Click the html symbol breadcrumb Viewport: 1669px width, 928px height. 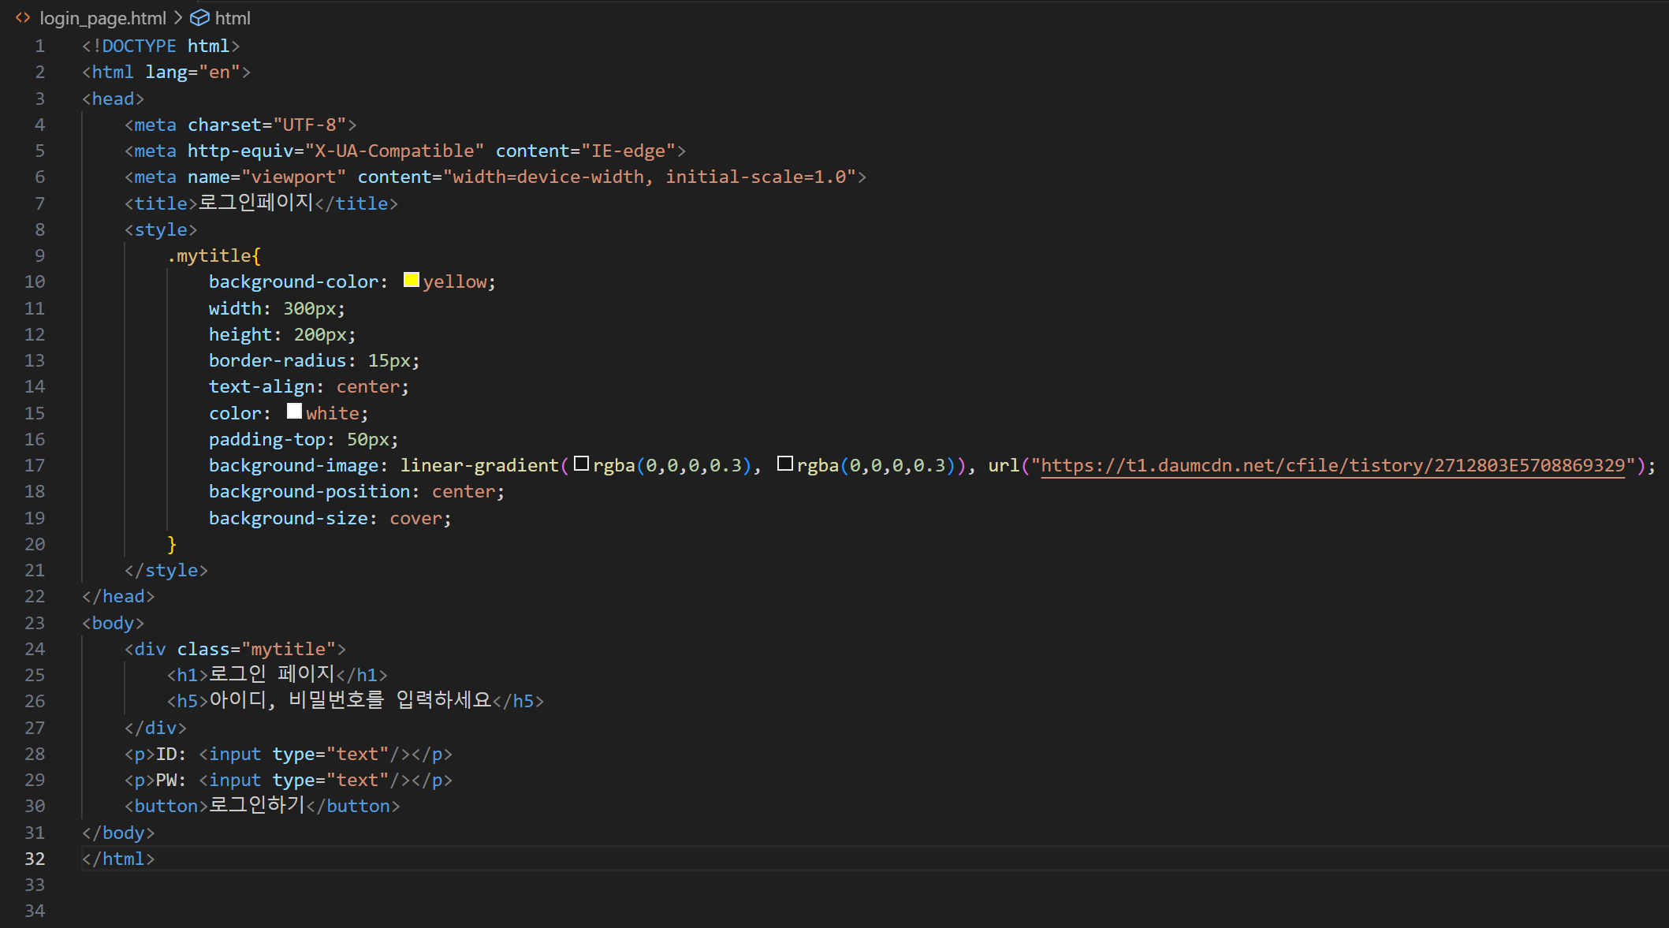(233, 18)
